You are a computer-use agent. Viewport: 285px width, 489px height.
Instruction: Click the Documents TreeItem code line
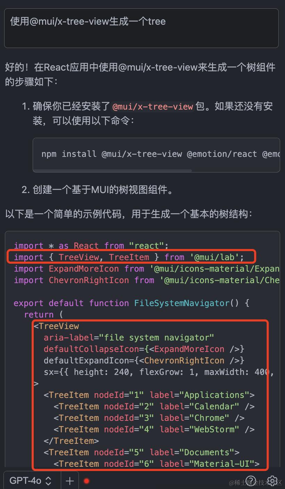pyautogui.click(x=141, y=452)
